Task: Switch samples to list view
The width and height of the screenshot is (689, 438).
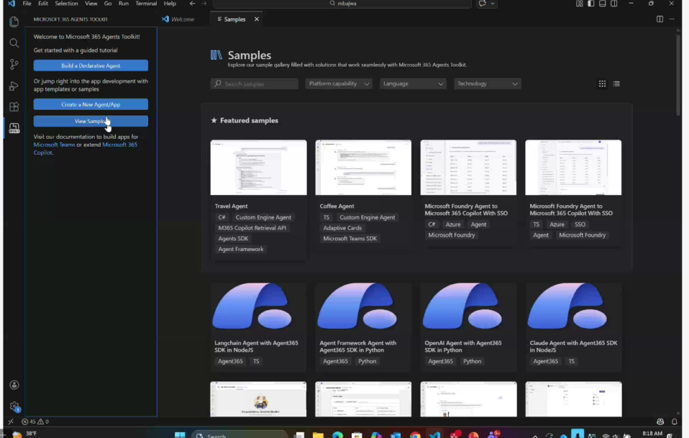Action: point(616,84)
